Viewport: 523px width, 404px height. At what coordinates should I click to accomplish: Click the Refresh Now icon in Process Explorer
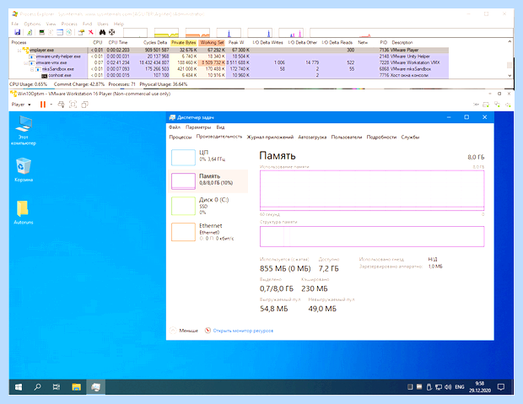tap(30, 32)
